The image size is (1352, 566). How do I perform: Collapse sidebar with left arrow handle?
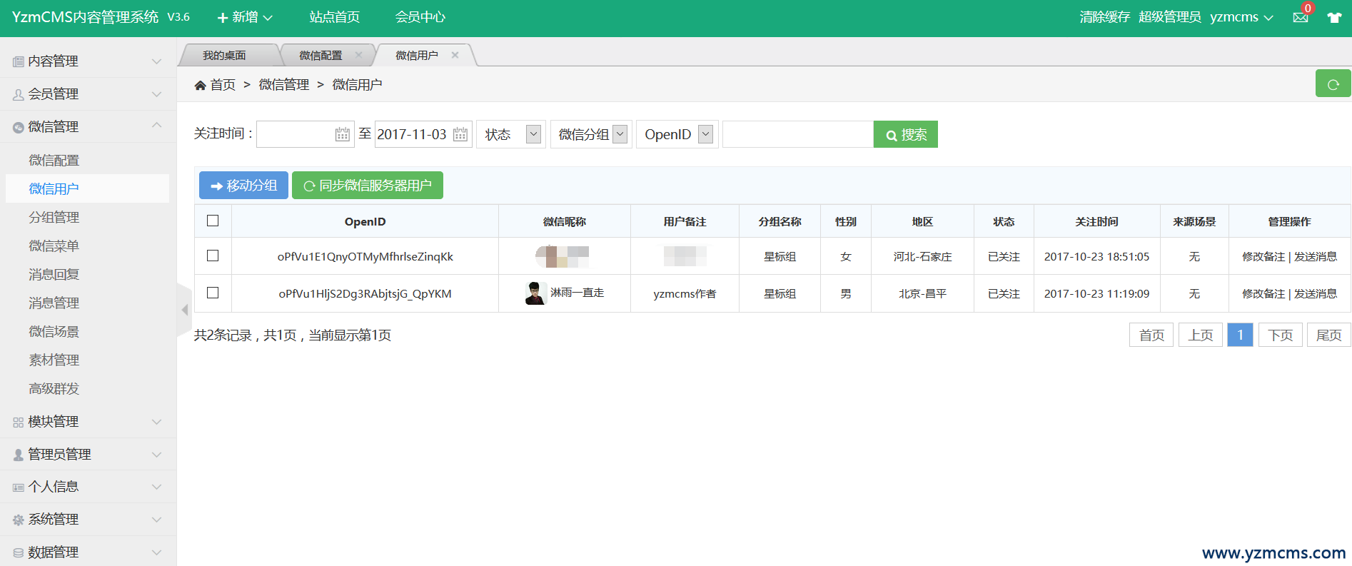pos(184,310)
